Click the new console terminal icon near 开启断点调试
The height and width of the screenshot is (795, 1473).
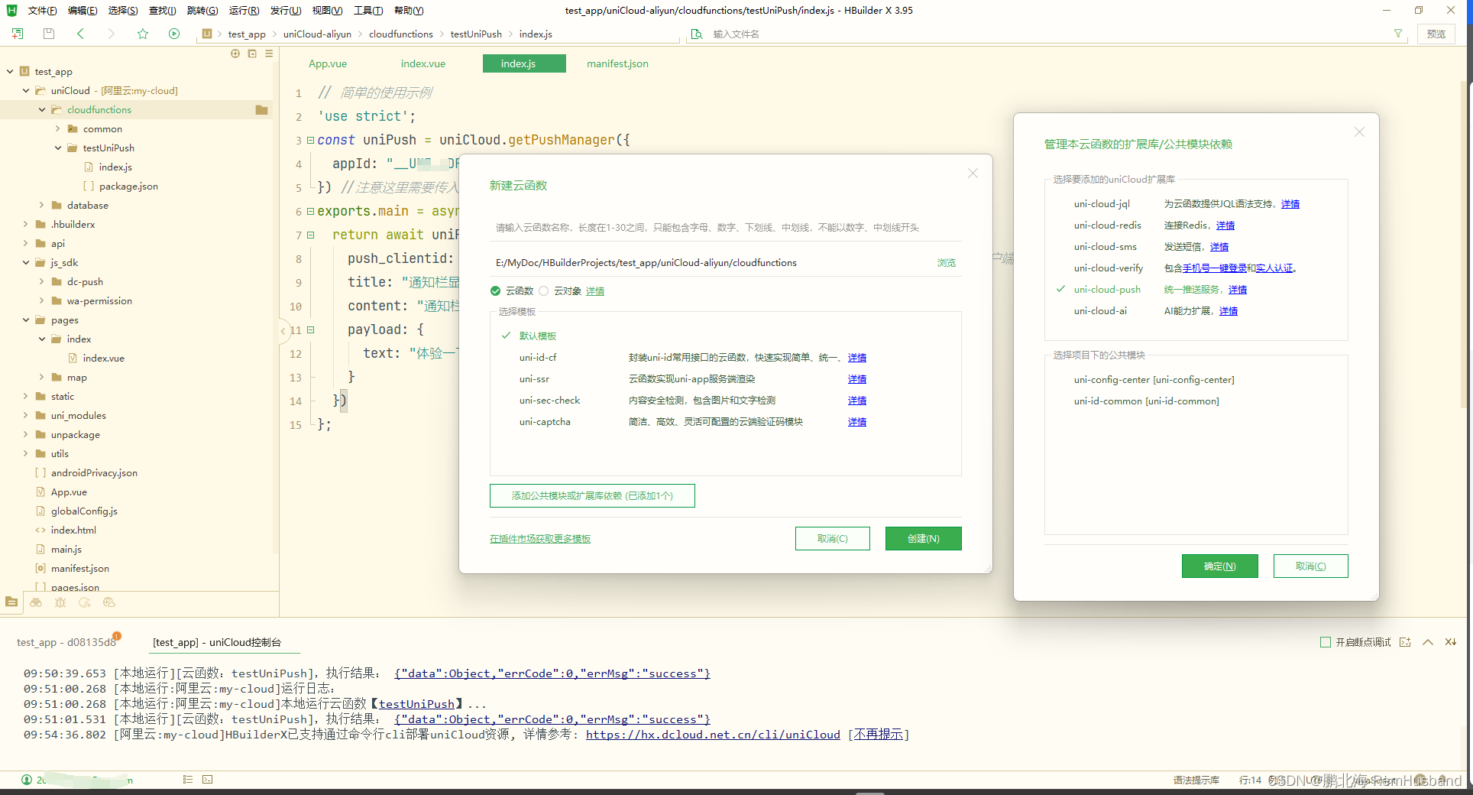[x=1405, y=642]
